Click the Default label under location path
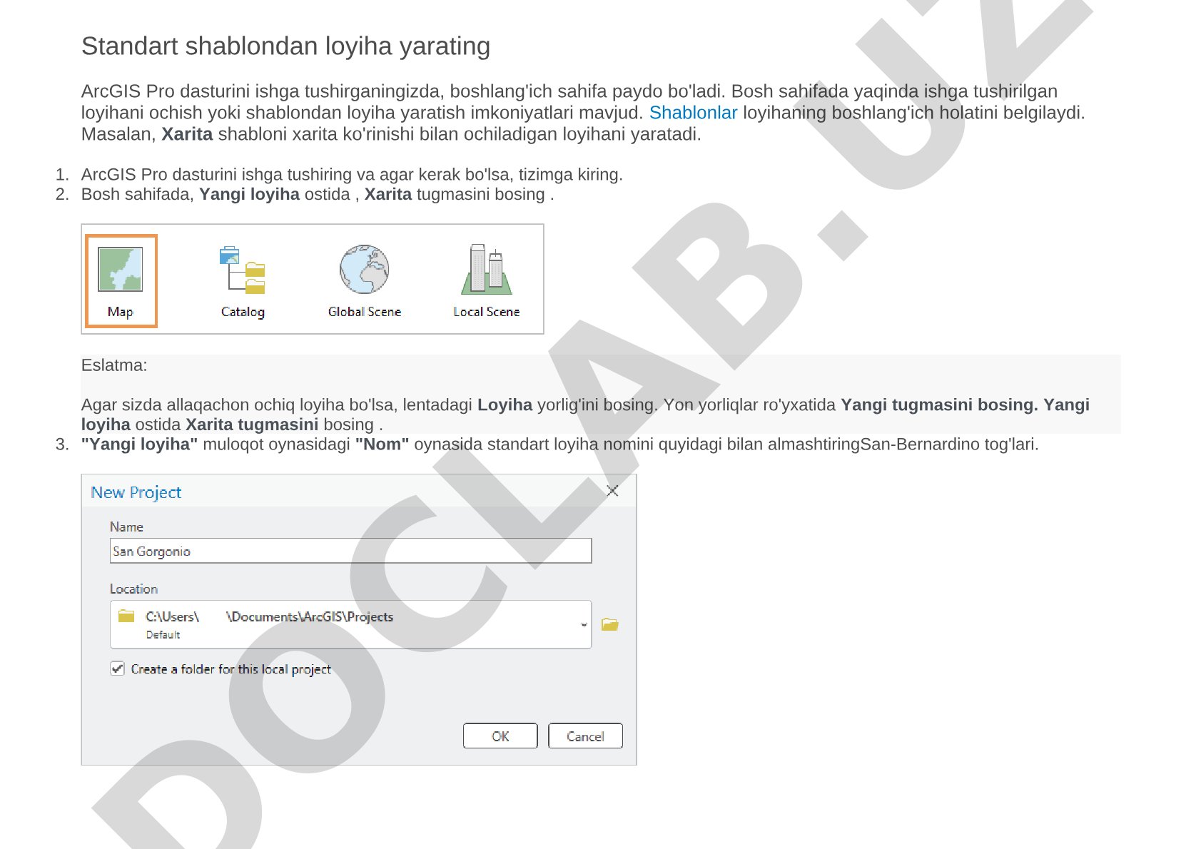The width and height of the screenshot is (1201, 849). pos(163,635)
